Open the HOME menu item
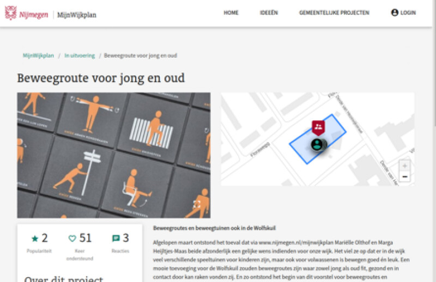Viewport: 436px width, 282px height. tap(231, 13)
